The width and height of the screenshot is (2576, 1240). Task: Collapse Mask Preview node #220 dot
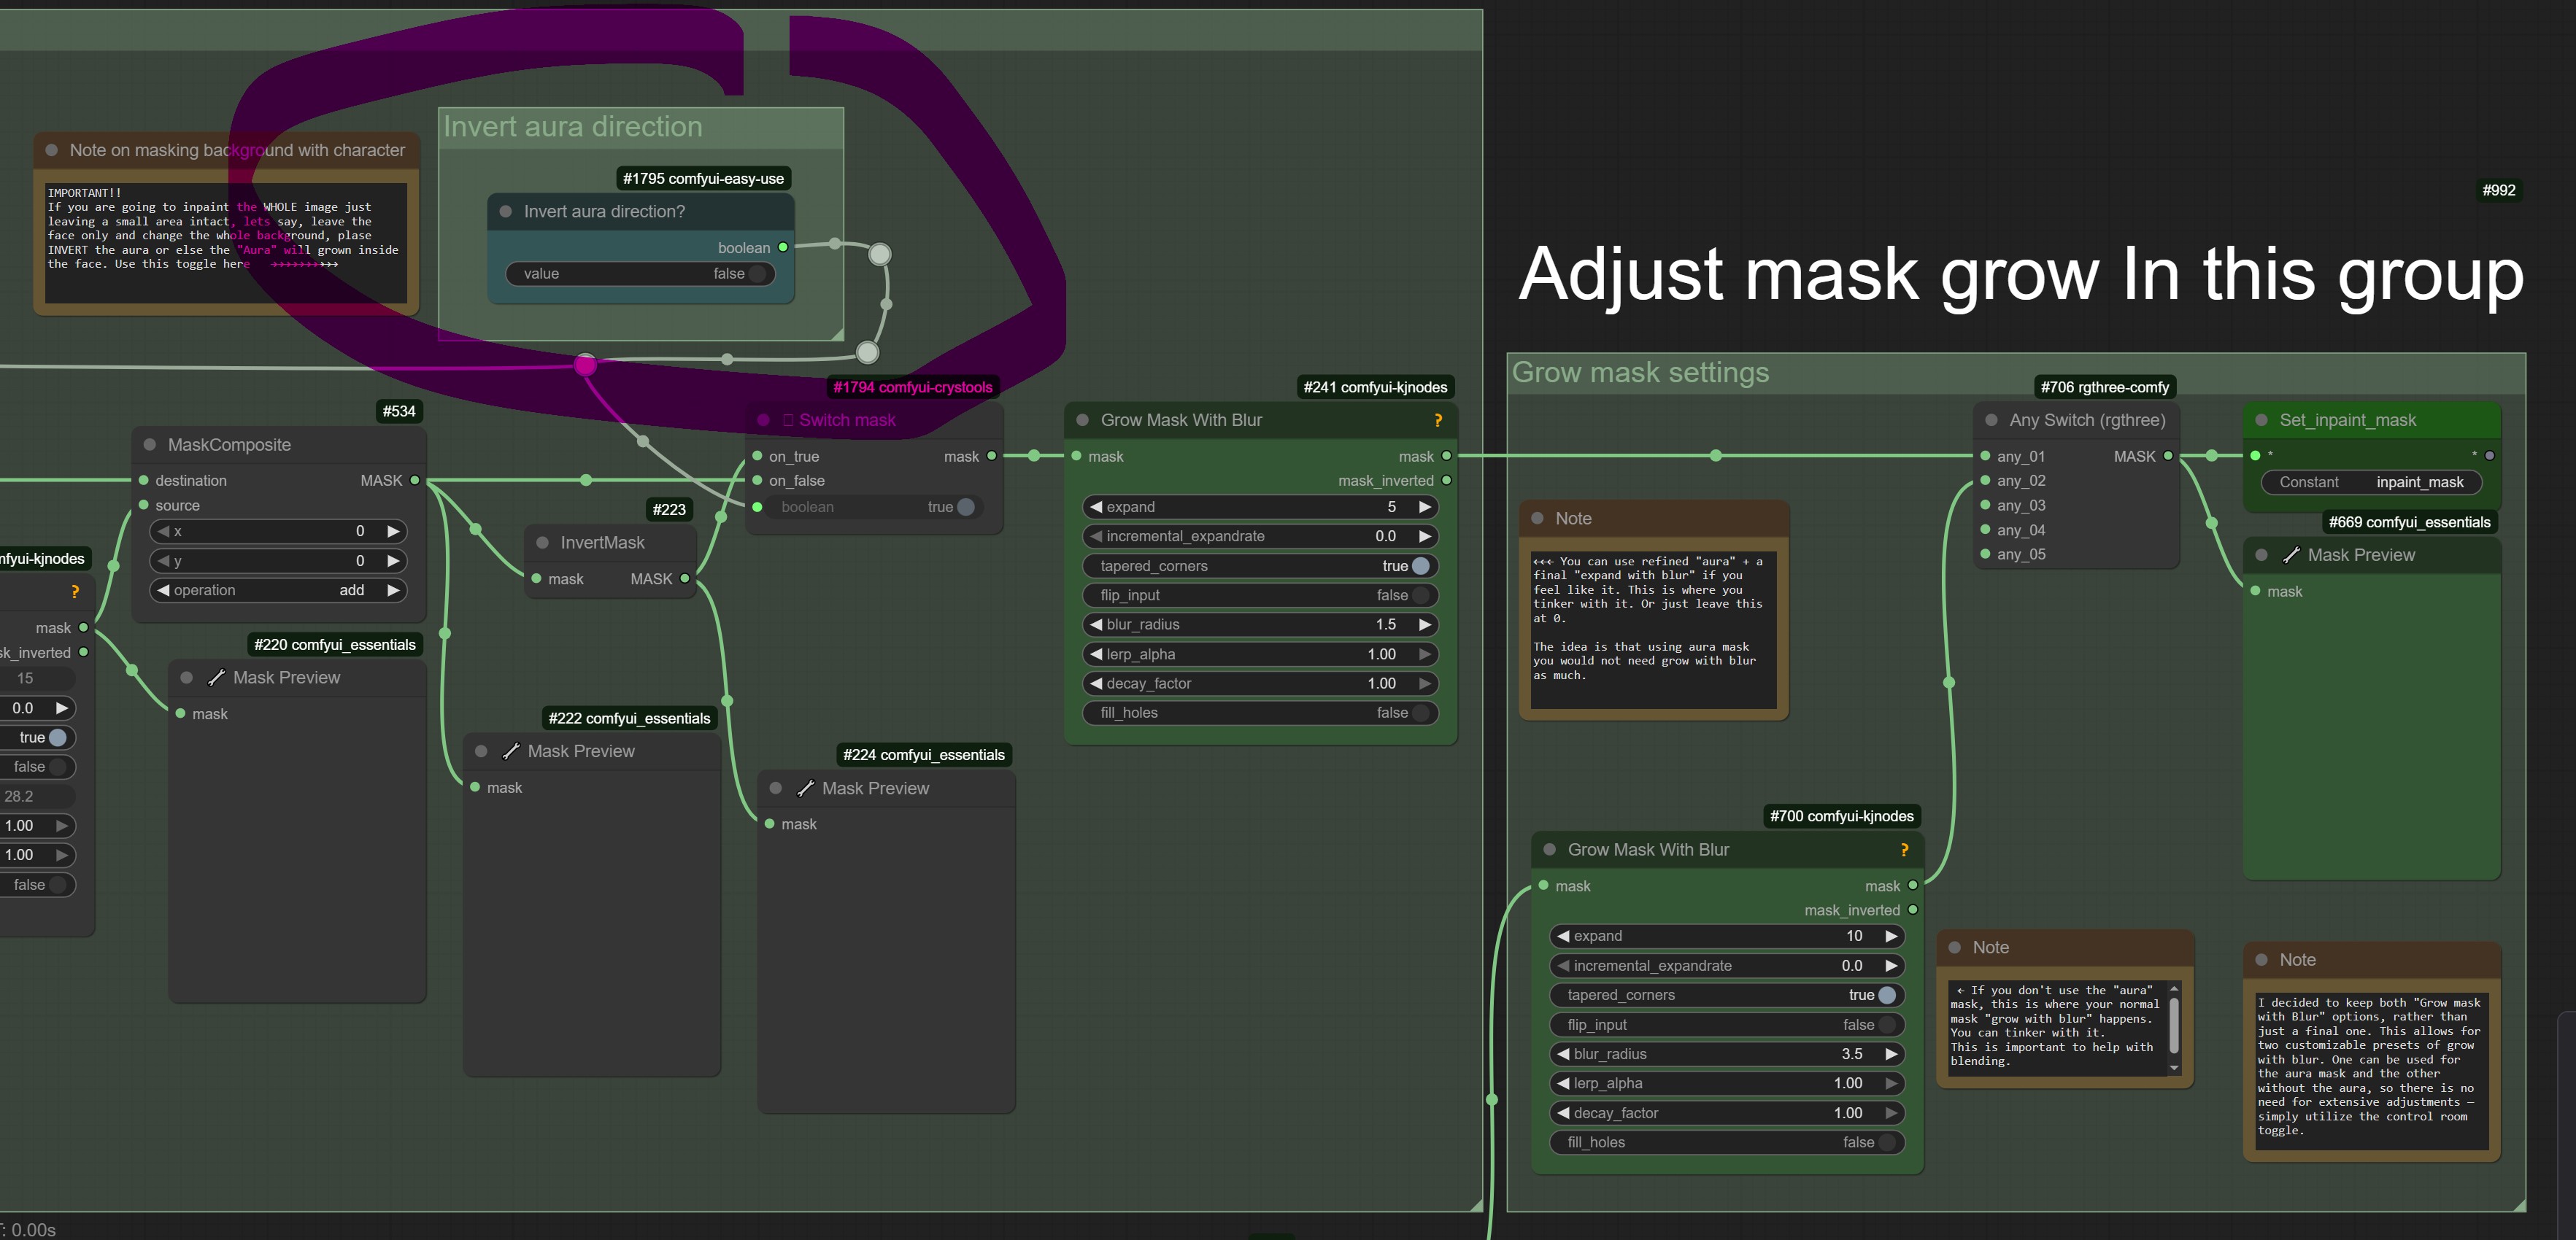pos(187,678)
